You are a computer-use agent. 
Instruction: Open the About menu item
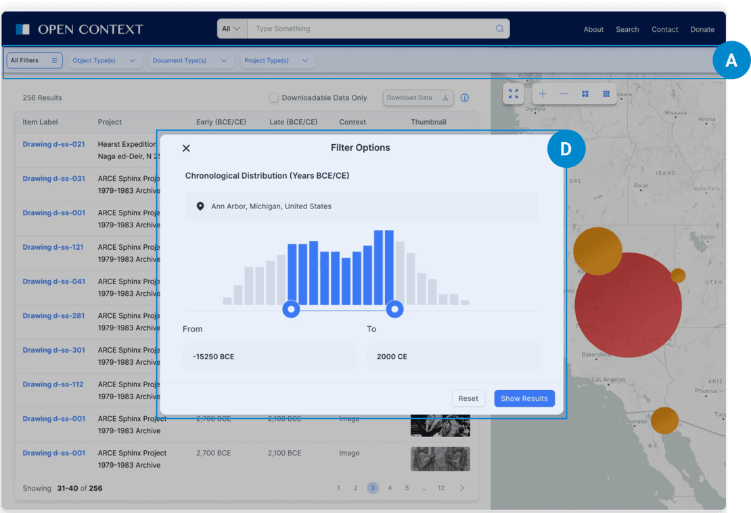coord(593,29)
